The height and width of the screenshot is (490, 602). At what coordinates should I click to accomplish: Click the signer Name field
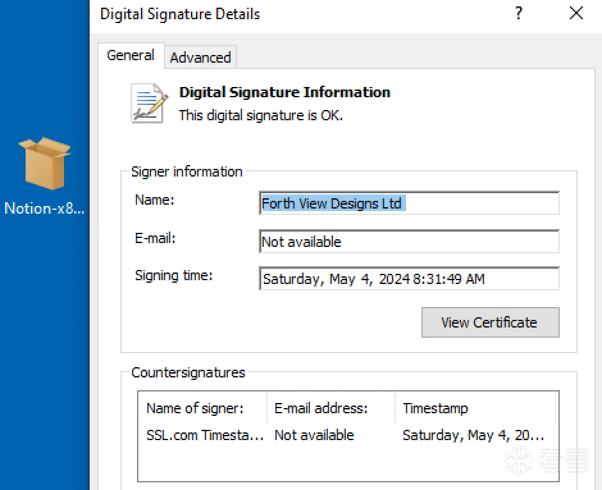click(409, 203)
